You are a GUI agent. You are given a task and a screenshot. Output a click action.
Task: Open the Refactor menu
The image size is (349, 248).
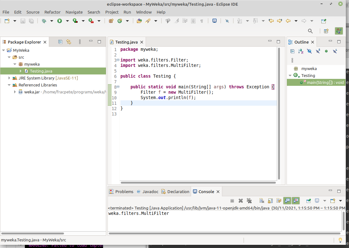click(52, 12)
